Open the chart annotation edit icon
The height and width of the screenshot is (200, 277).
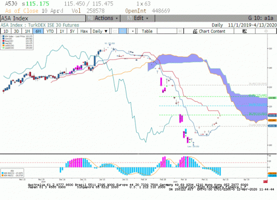(245, 31)
